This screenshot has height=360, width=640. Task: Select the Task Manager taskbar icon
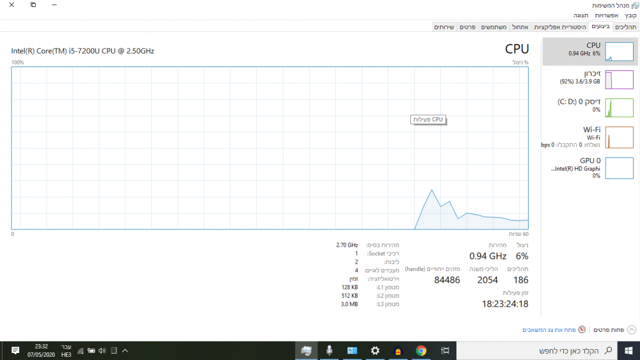(306, 350)
